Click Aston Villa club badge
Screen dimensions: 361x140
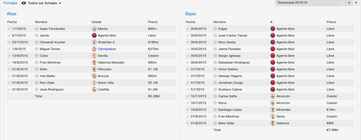coord(94,83)
